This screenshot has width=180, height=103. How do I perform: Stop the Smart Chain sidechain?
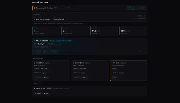[46, 78]
